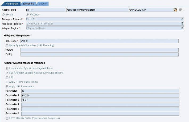Viewport: 189px width, 122px height.
Task: Switch to the Module tab
Action: coord(43,4)
